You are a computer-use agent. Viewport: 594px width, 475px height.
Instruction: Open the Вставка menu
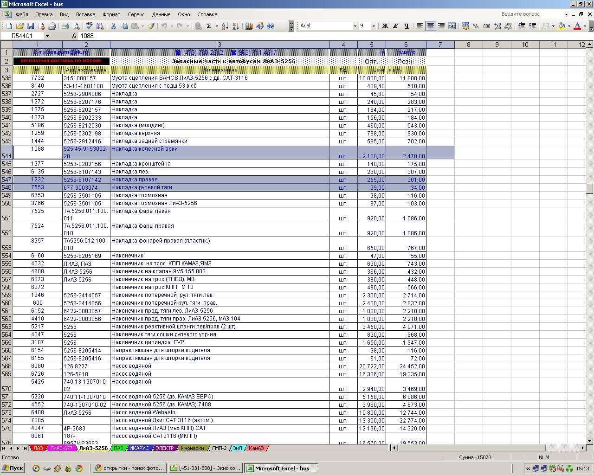tap(86, 14)
